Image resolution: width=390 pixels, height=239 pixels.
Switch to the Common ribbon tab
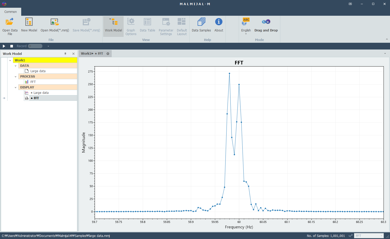click(x=11, y=12)
